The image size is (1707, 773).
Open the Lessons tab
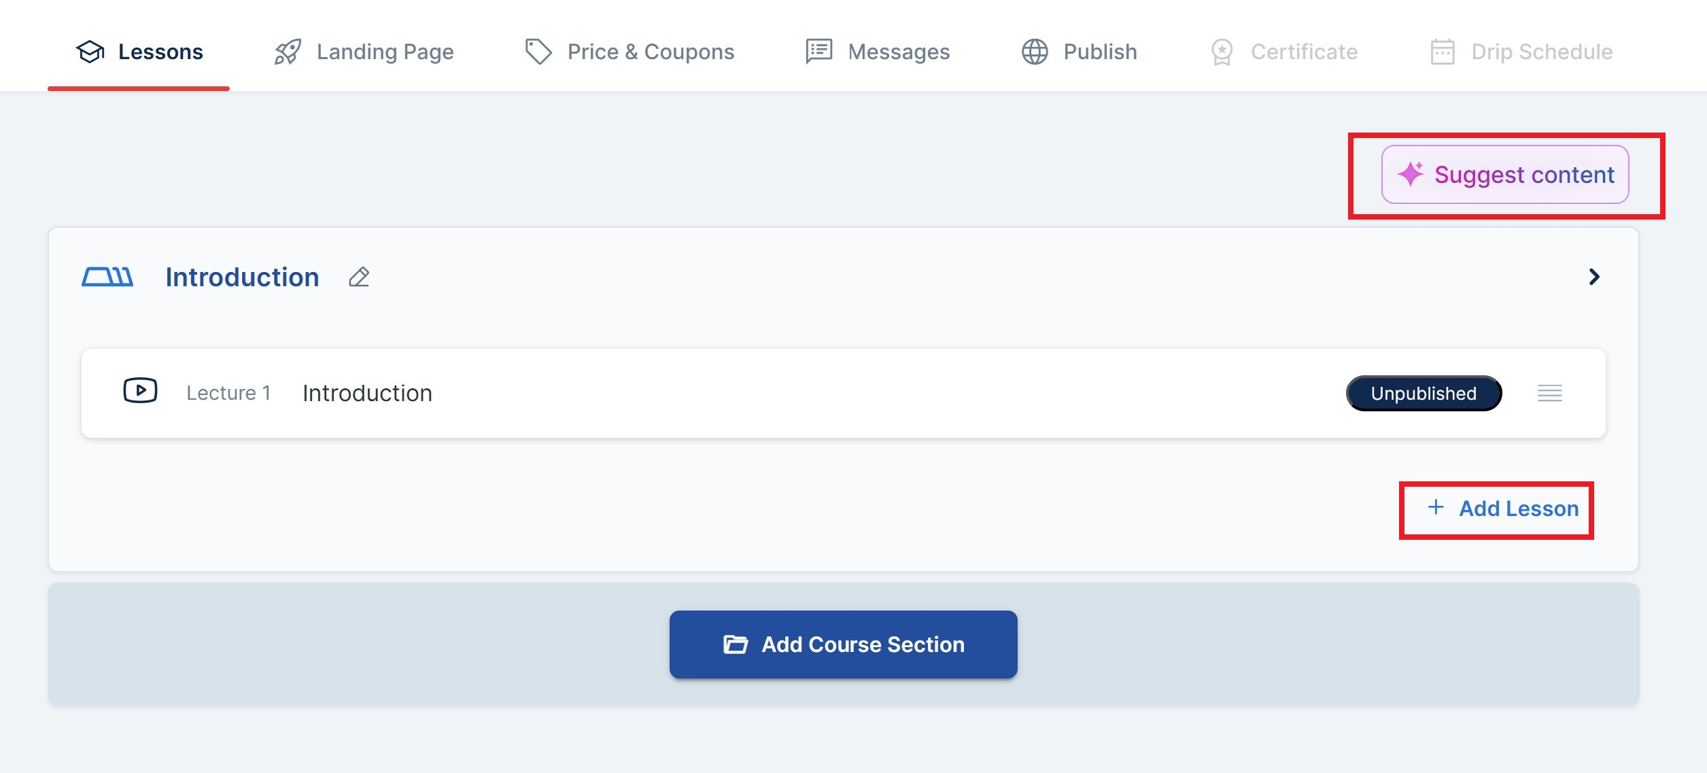139,52
